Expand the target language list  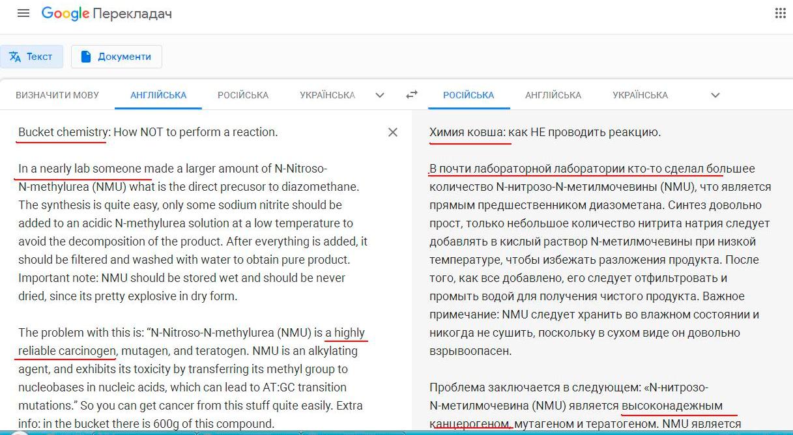715,95
